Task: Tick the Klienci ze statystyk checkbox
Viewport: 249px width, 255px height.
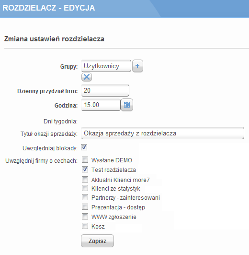Action: click(x=85, y=188)
